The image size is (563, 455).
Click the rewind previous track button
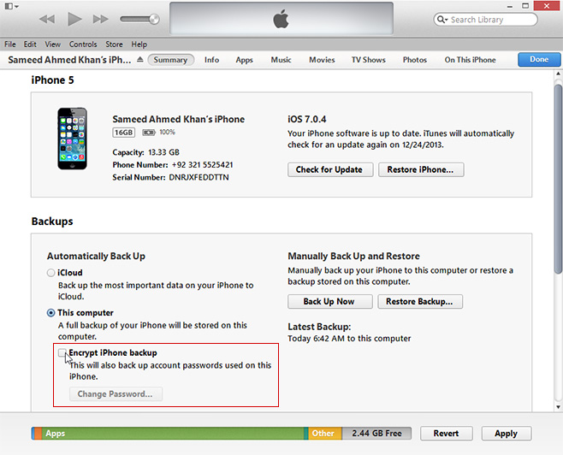click(47, 19)
